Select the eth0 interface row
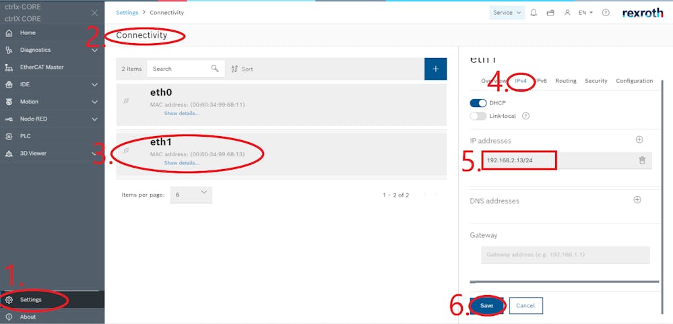Screen dimensions: 673x324 pyautogui.click(x=281, y=104)
